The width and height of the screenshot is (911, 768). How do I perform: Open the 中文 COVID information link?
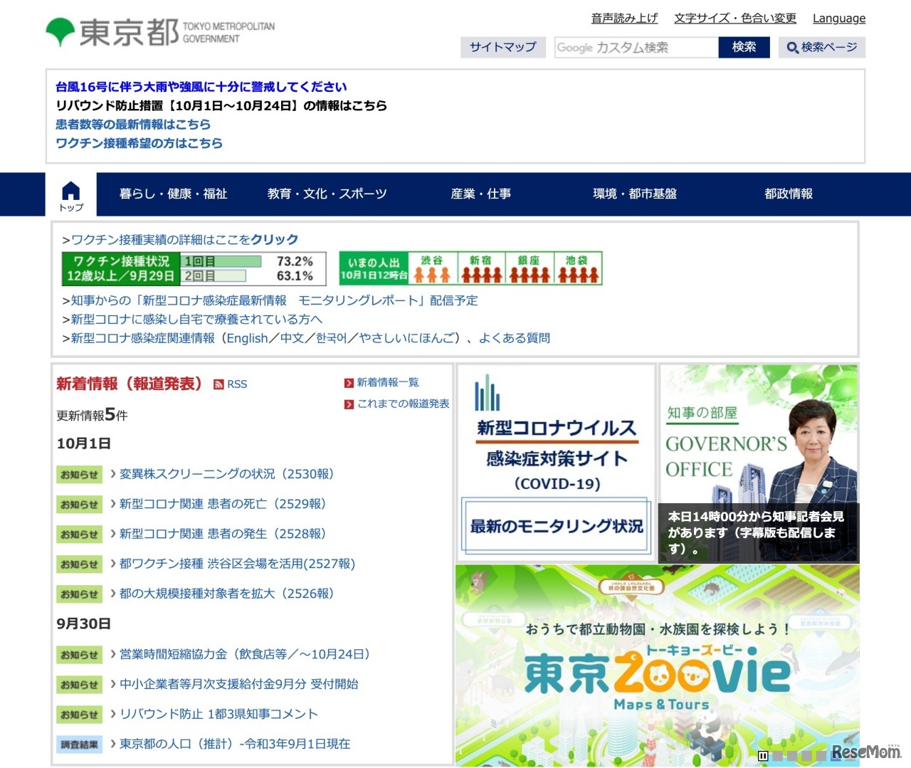pos(292,338)
